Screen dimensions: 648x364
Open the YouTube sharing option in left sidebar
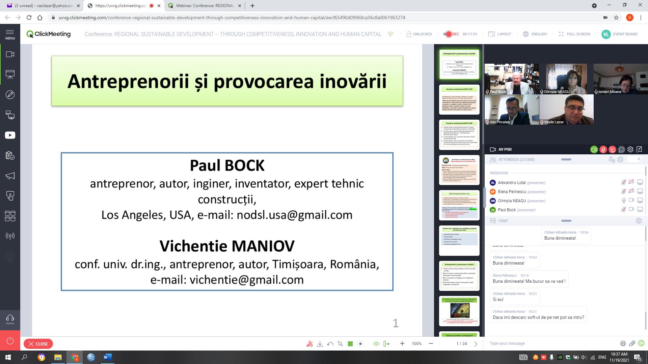click(9, 135)
